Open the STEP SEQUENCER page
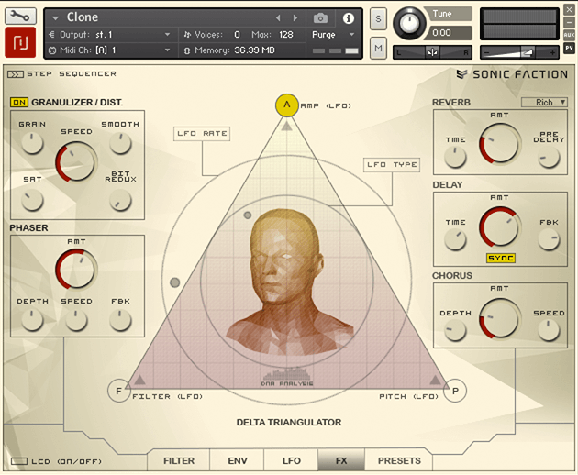This screenshot has width=578, height=475. (72, 74)
